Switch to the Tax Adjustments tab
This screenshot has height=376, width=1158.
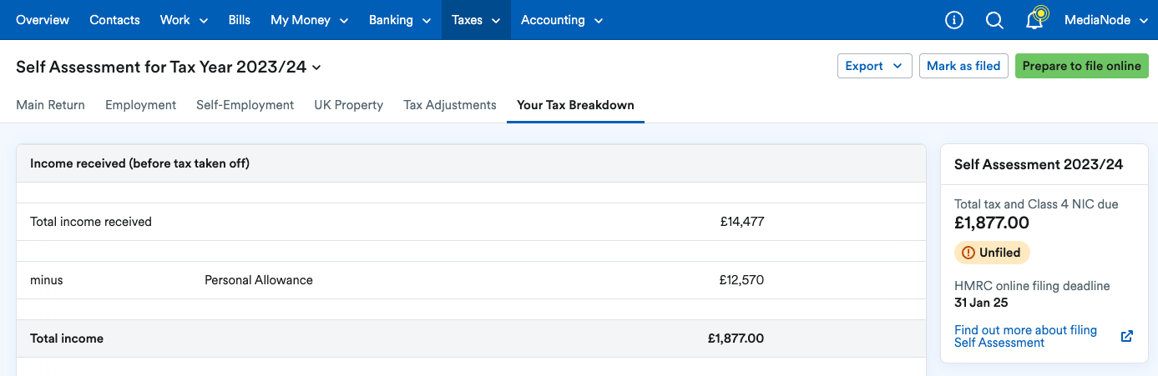(x=450, y=105)
